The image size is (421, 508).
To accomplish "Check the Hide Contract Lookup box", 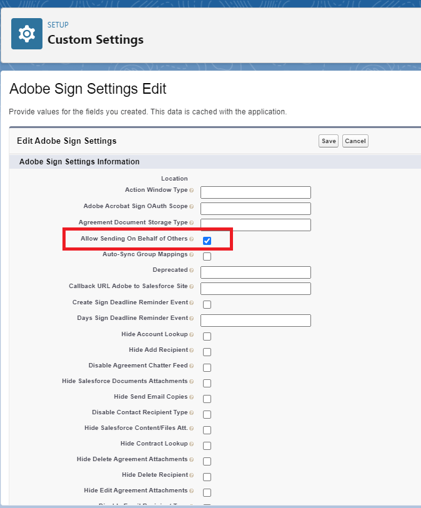I will (x=207, y=446).
